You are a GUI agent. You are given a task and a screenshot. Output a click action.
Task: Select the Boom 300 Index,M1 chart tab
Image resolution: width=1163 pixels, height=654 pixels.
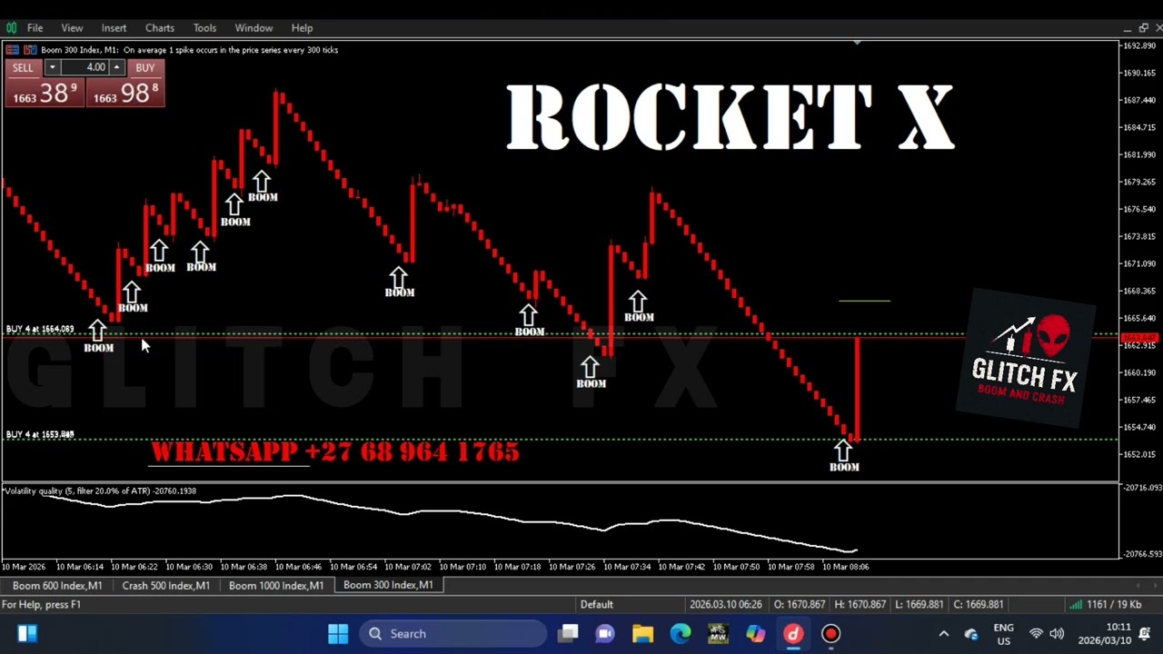coord(388,586)
